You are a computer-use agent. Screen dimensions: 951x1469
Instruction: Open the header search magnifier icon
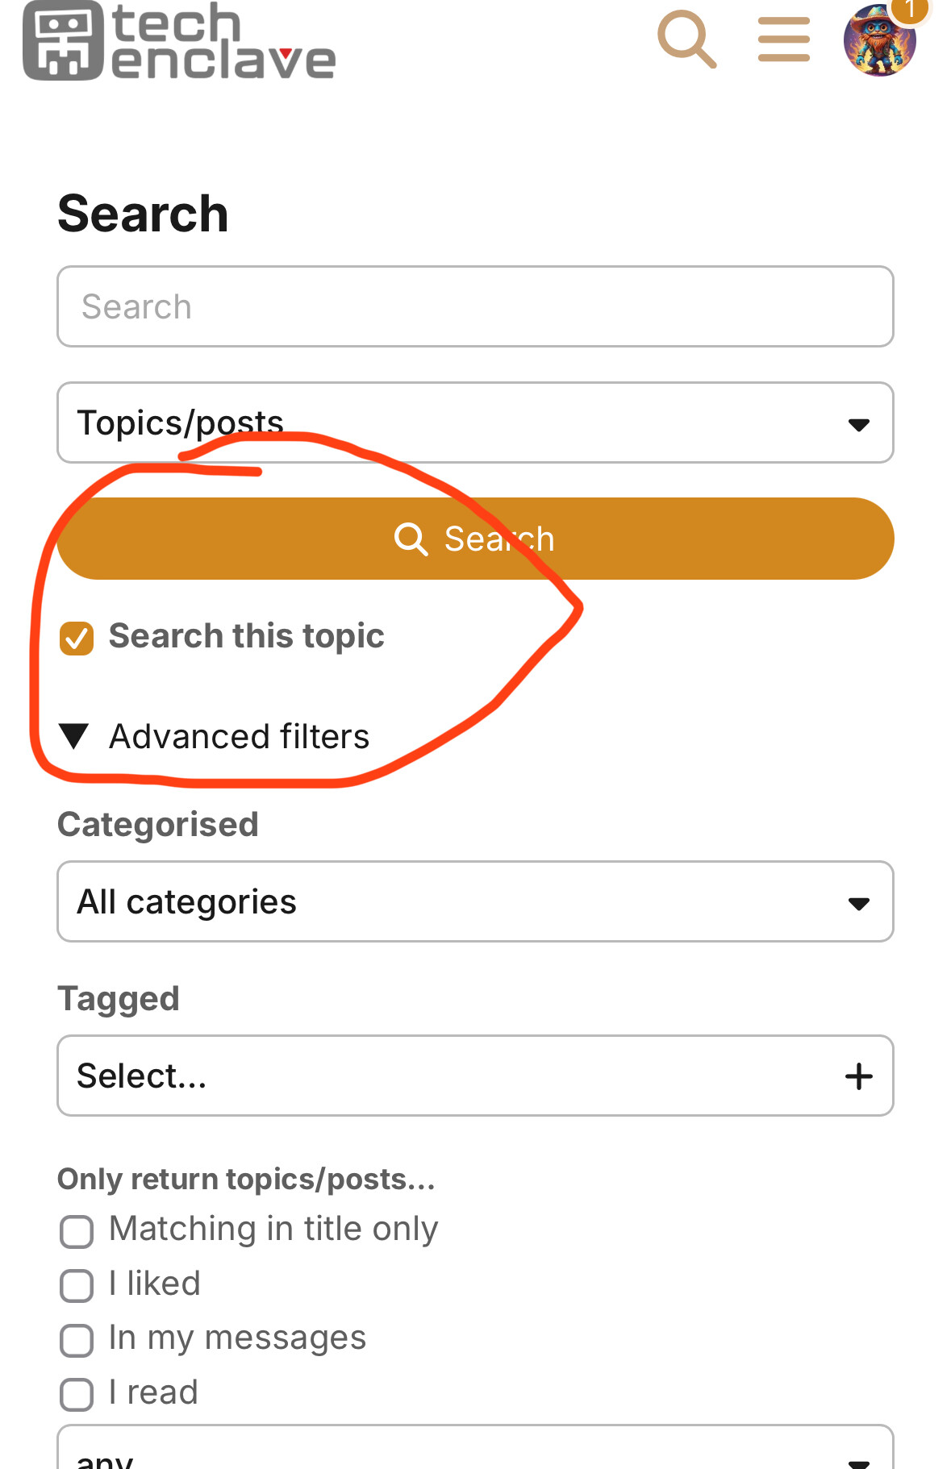686,39
